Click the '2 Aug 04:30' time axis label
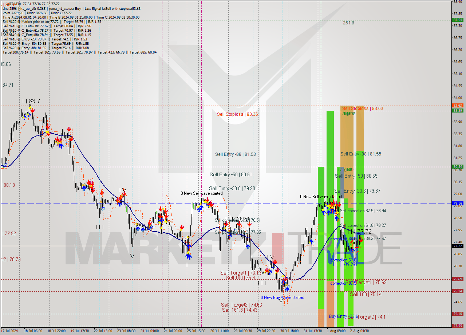 click(x=359, y=331)
